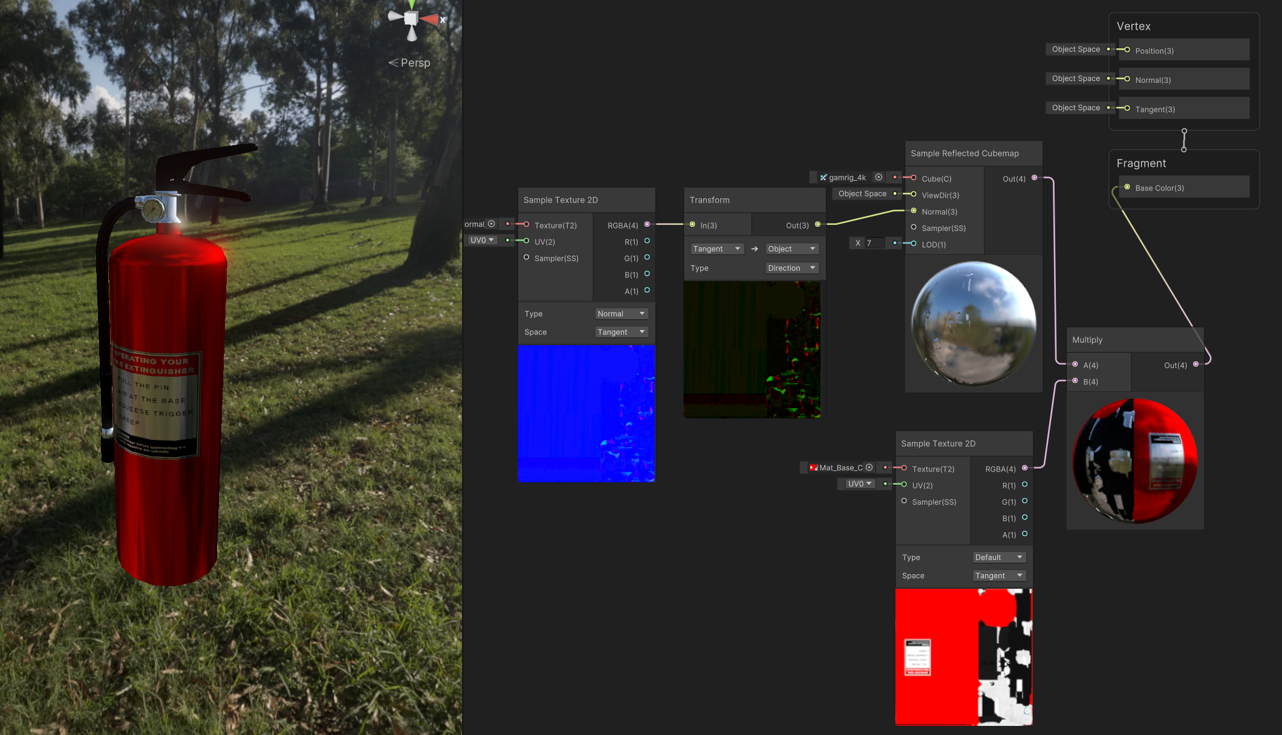Click the red X axis gizmo cone
The image size is (1282, 735).
click(429, 20)
